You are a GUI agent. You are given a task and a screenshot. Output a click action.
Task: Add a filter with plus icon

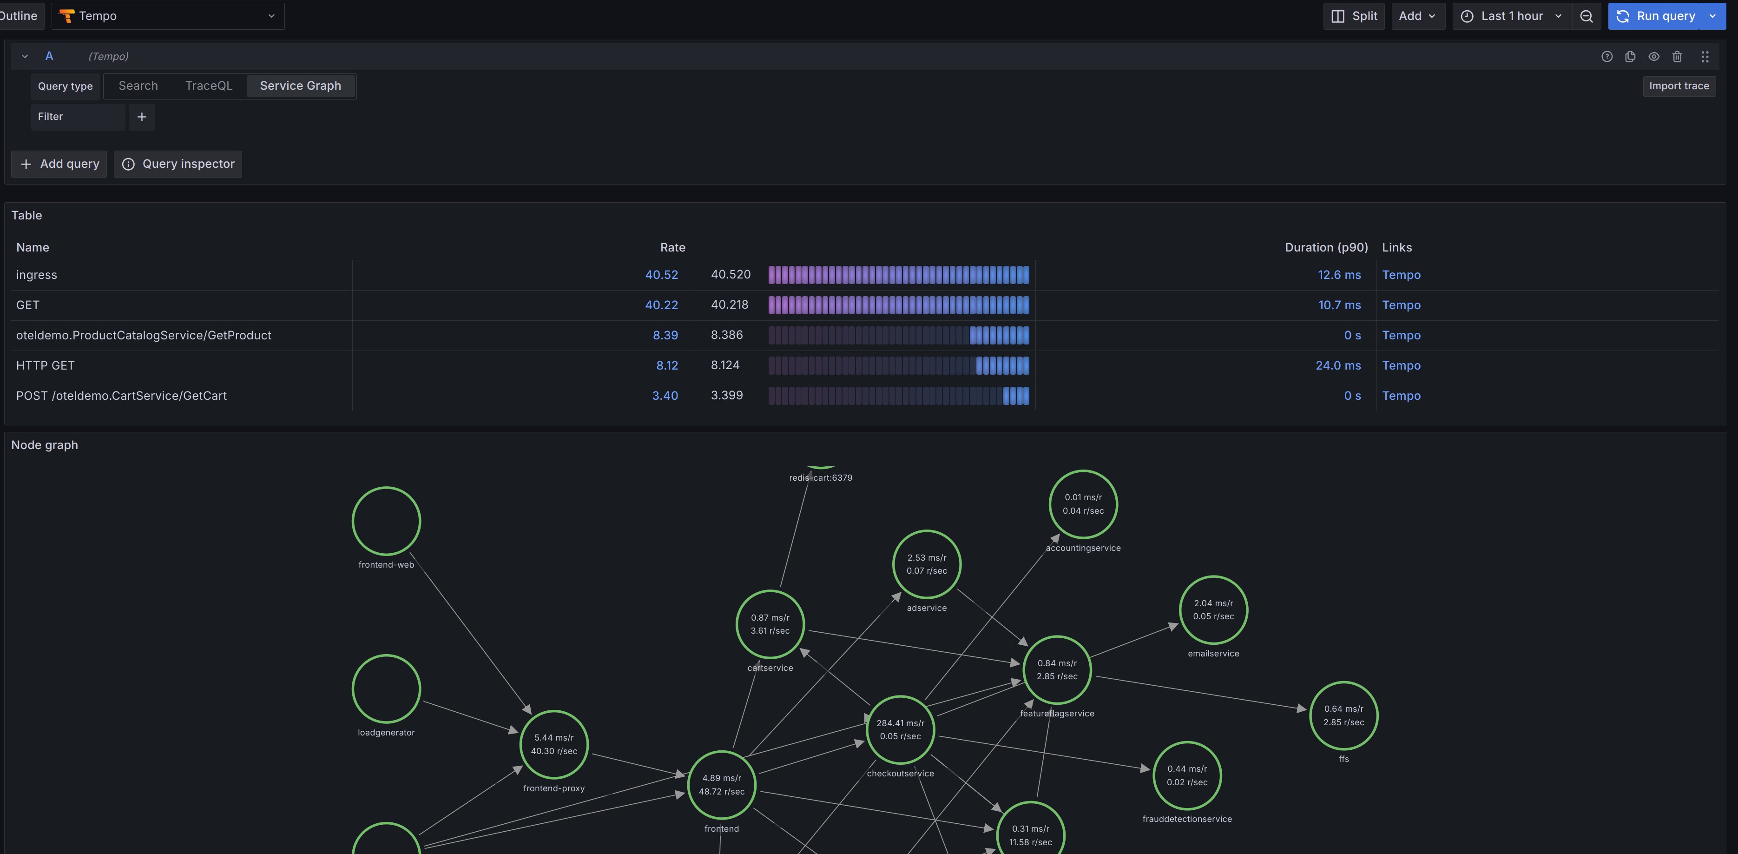[142, 117]
